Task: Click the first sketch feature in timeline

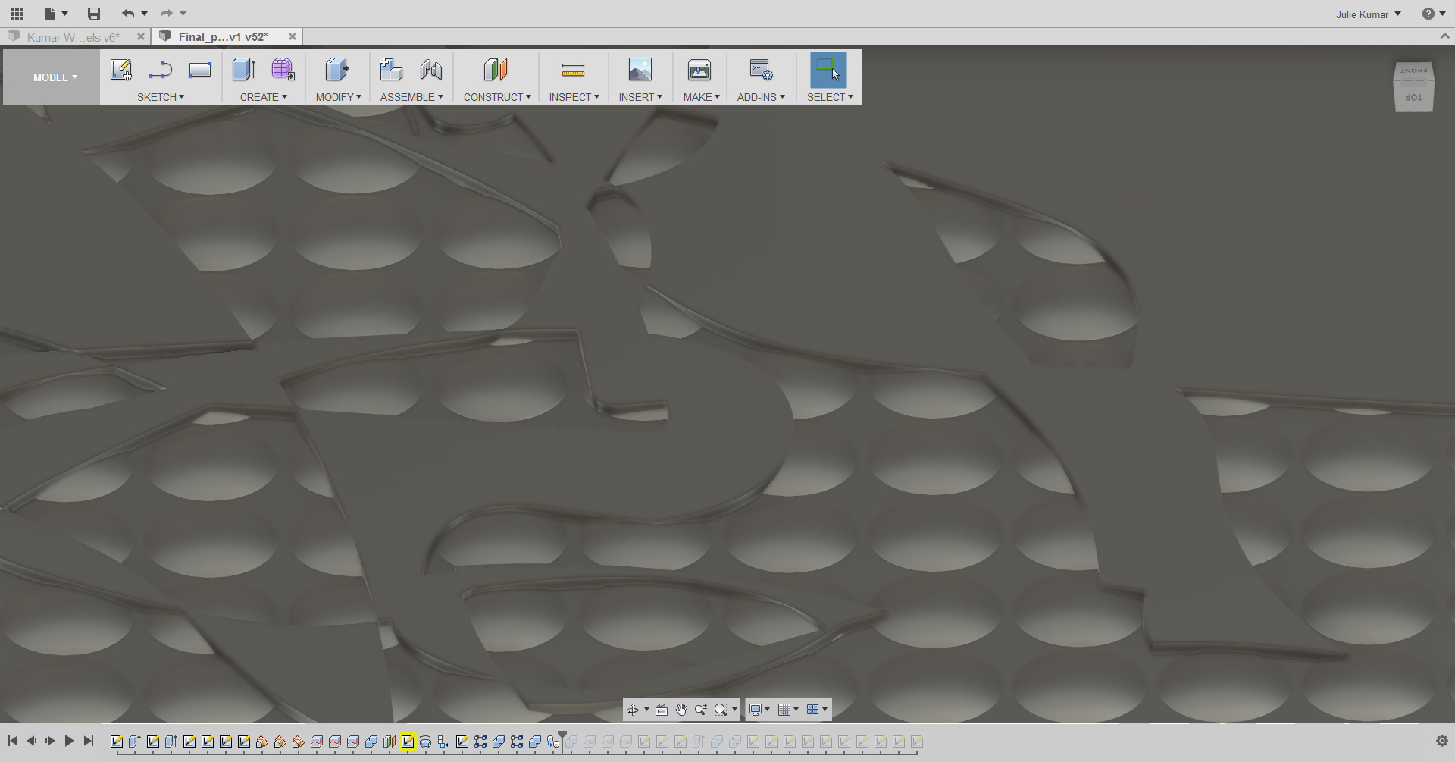Action: point(117,742)
